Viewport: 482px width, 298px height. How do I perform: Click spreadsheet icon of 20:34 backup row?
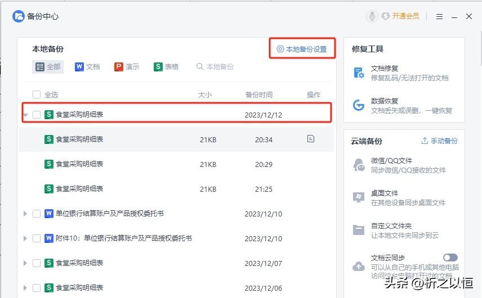[49, 139]
